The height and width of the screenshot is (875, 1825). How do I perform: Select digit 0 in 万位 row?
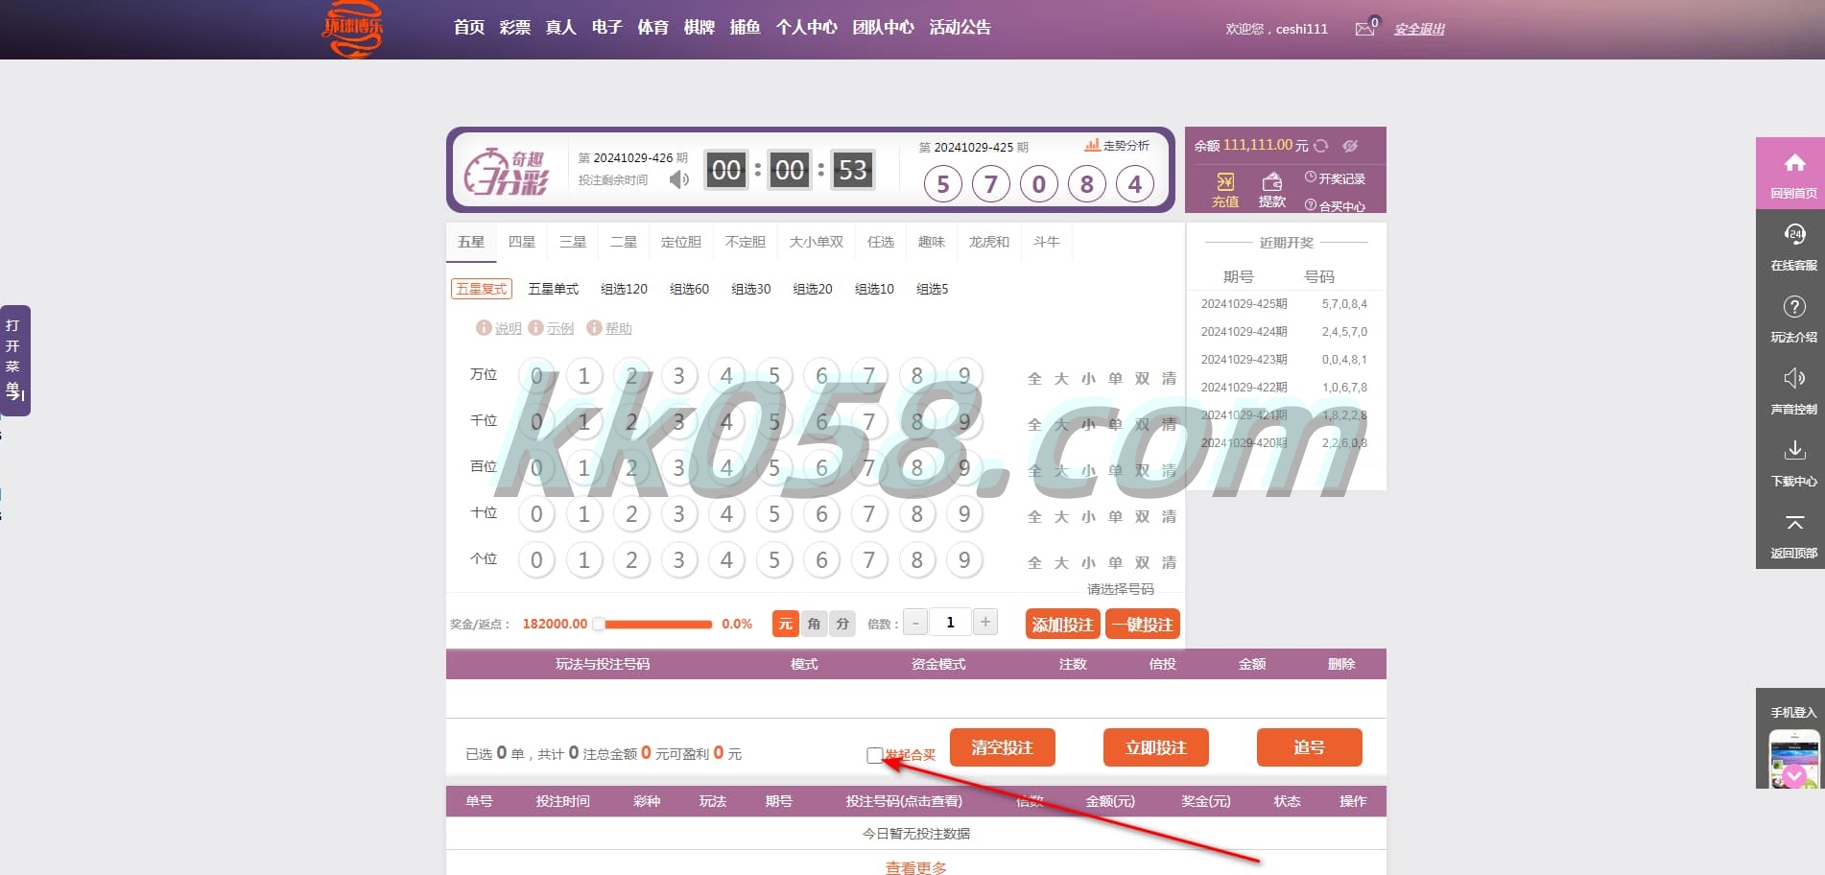[536, 376]
